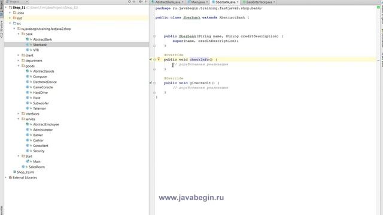Click the External Libraries icon
The image size is (383, 215).
11,177
